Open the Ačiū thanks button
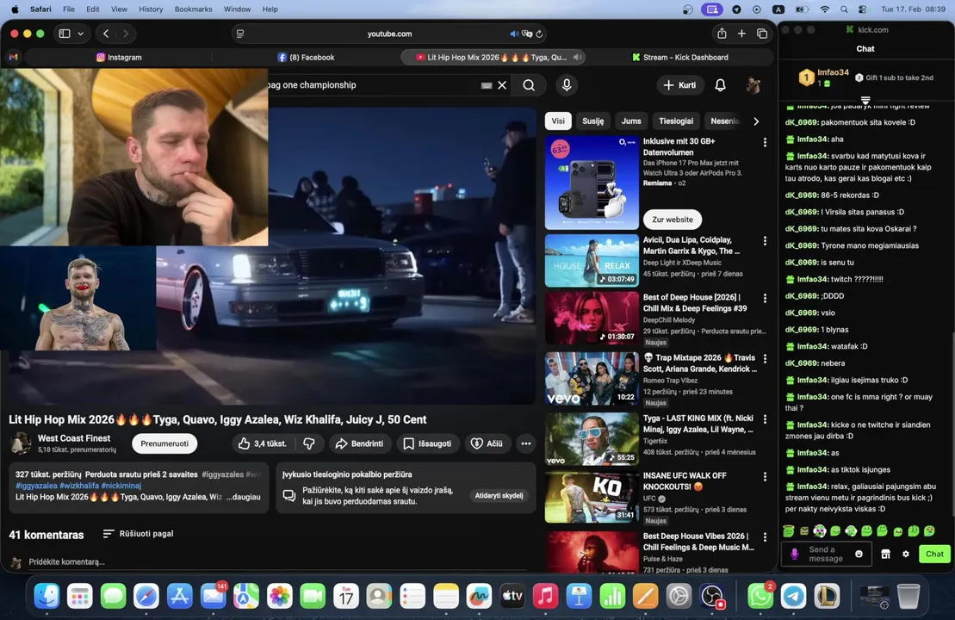 [x=487, y=443]
